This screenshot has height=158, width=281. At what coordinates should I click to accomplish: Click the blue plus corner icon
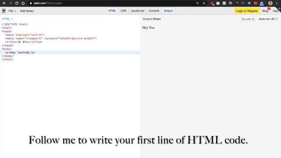279,9
